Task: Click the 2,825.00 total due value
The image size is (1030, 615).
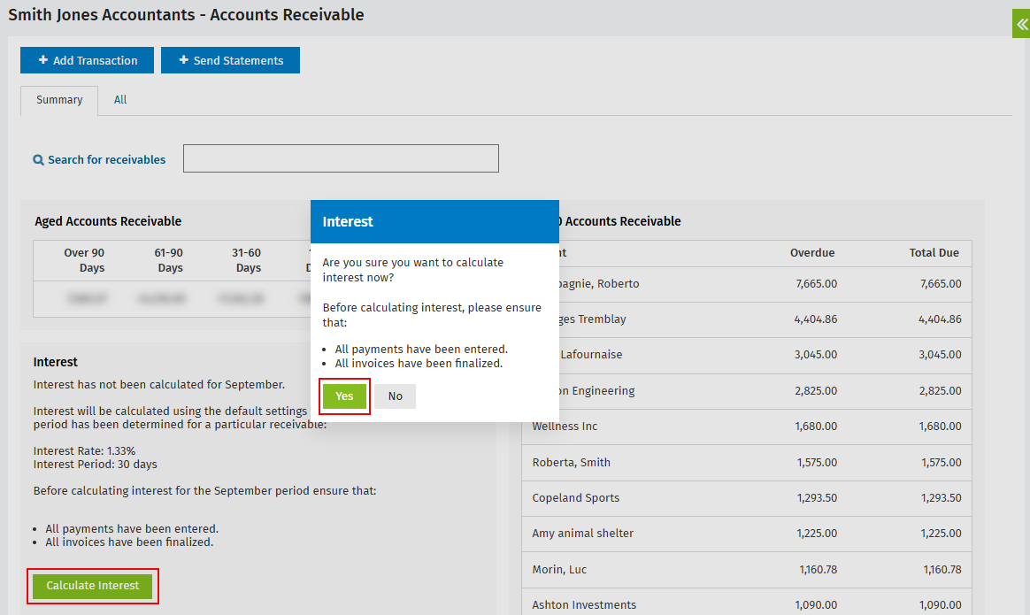Action: (x=940, y=391)
